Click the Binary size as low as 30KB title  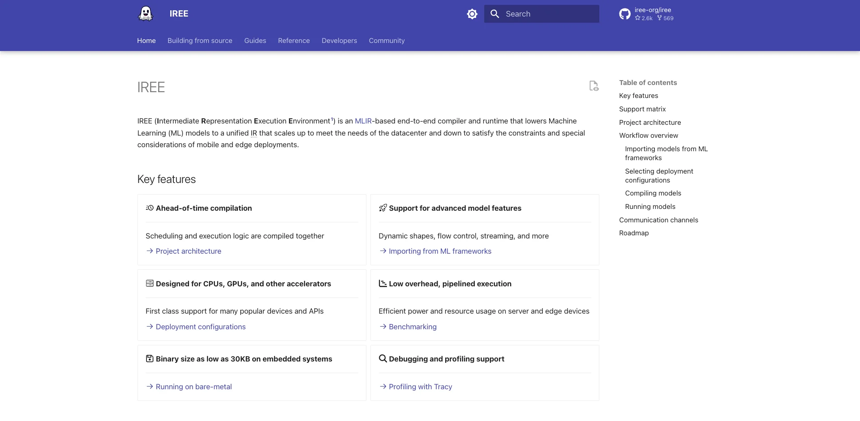point(244,359)
